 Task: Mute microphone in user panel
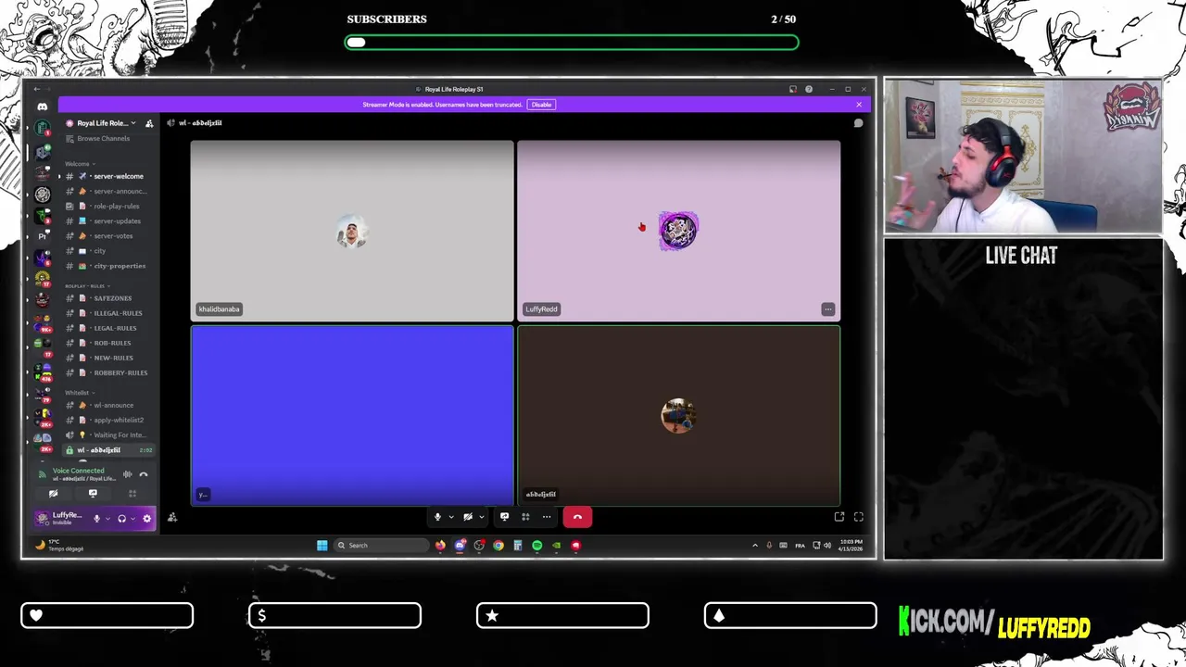tap(96, 519)
